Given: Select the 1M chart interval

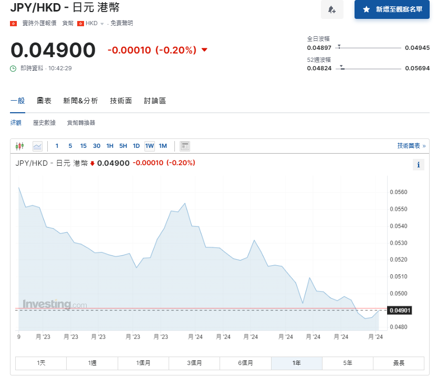Looking at the screenshot, I should [x=163, y=146].
